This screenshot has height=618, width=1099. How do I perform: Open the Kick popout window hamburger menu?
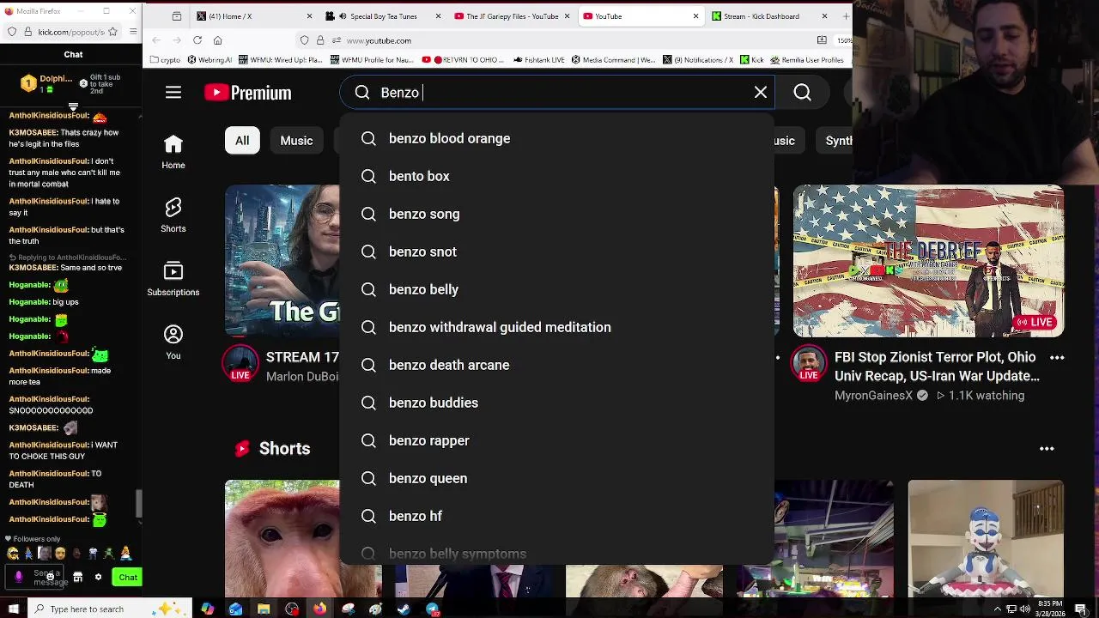click(x=133, y=32)
